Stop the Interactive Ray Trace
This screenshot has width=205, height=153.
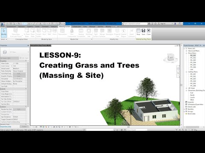138,32
